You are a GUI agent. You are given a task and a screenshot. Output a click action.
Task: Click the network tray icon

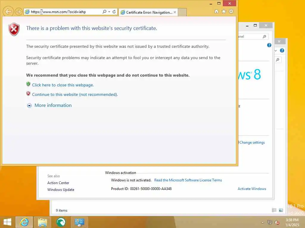tap(270, 222)
